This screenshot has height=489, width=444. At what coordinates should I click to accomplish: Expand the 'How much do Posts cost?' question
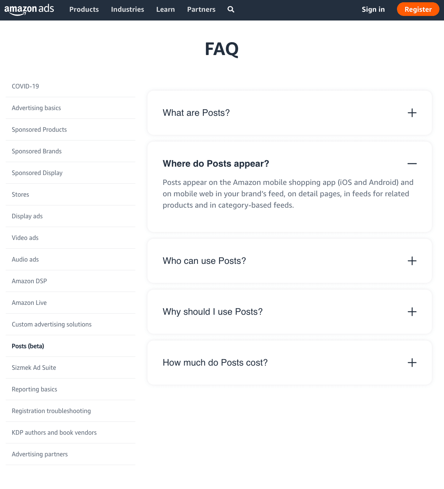coord(215,363)
